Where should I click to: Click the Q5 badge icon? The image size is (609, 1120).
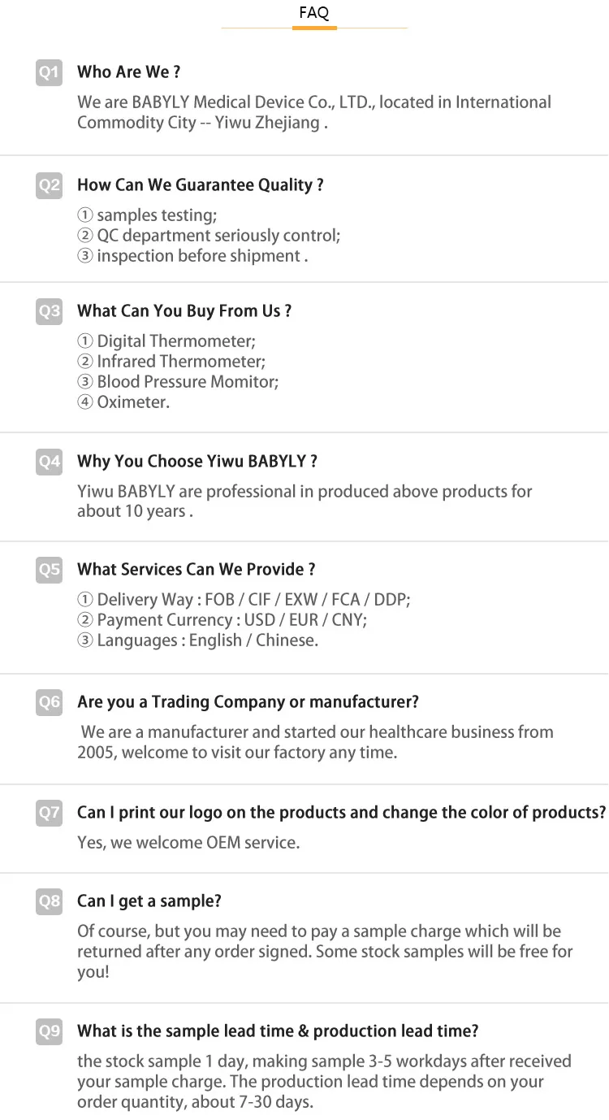click(49, 571)
